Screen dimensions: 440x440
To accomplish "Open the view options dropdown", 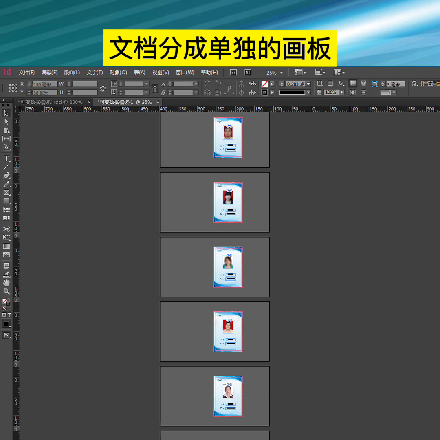I will (x=300, y=73).
